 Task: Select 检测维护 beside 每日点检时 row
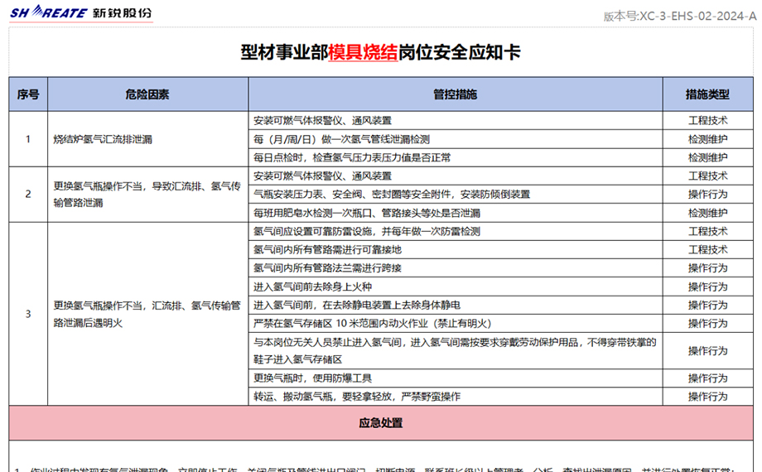[707, 157]
